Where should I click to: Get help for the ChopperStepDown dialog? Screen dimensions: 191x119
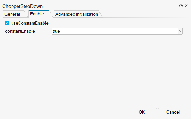click(181, 6)
